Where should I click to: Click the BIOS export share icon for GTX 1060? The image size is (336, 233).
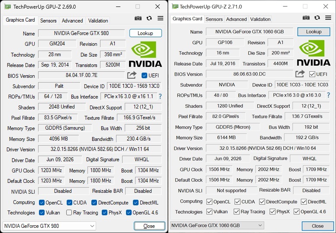(300, 74)
